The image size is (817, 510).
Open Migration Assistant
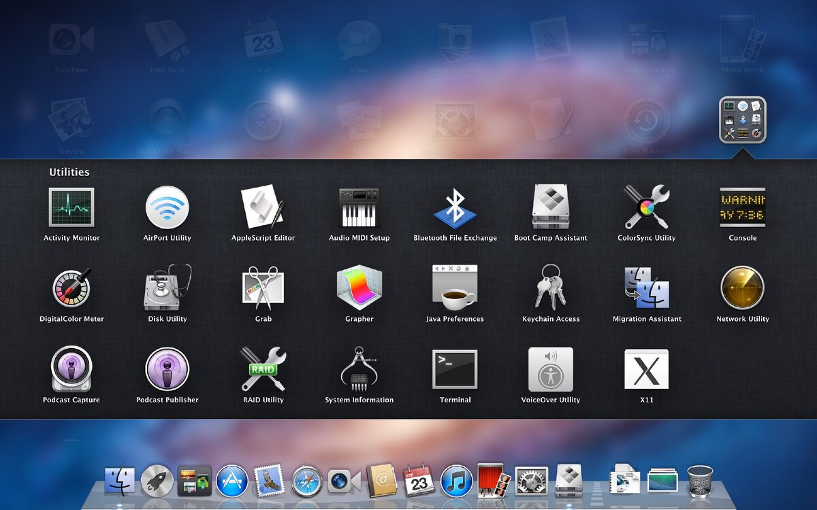tap(647, 288)
